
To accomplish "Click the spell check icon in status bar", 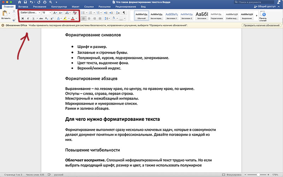I will point(49,175).
